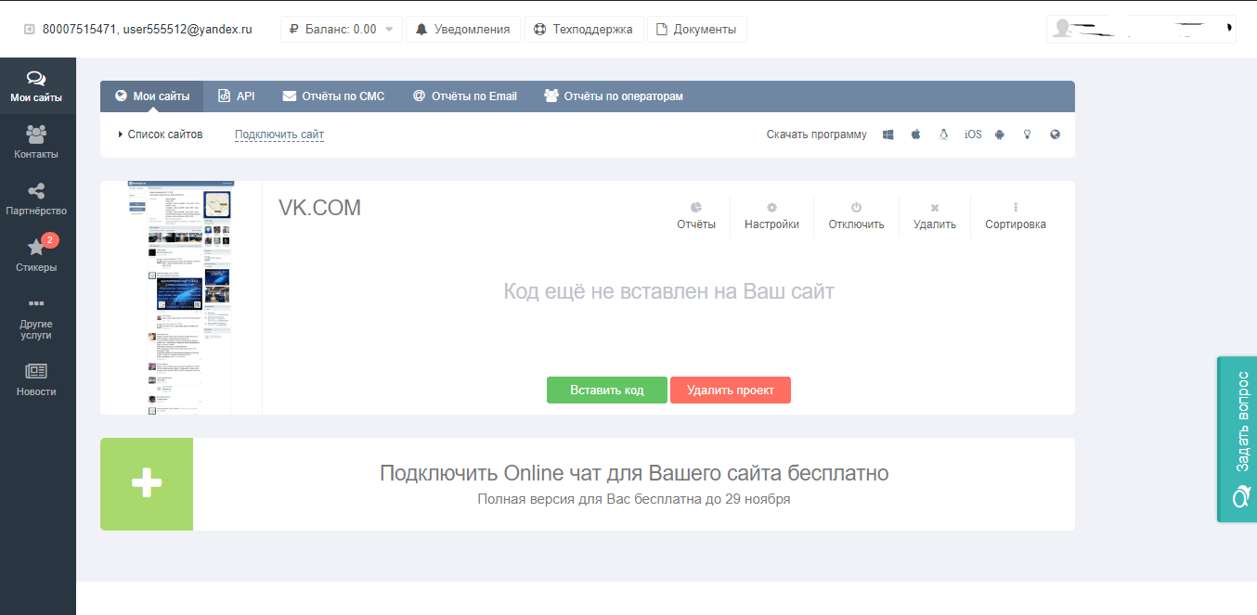Viewport: 1257px width, 615px height.
Task: Click the Android download icon
Action: [1000, 135]
